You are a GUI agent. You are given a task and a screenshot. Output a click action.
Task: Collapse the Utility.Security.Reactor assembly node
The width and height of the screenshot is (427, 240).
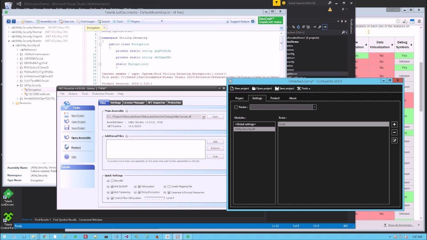[x=9, y=41]
